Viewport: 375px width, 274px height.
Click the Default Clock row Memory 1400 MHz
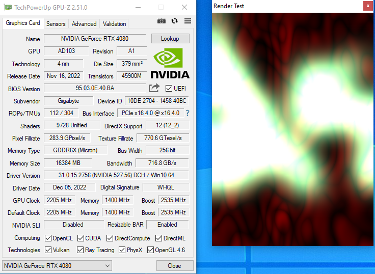(117, 212)
